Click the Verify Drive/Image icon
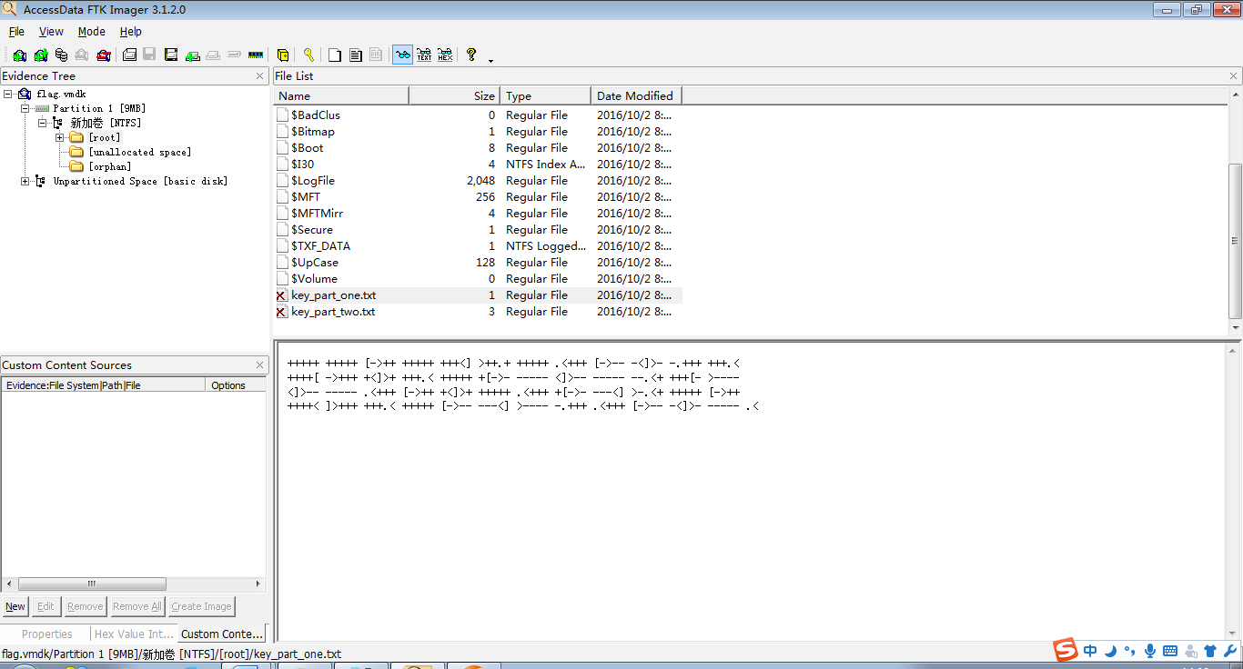 pos(234,55)
